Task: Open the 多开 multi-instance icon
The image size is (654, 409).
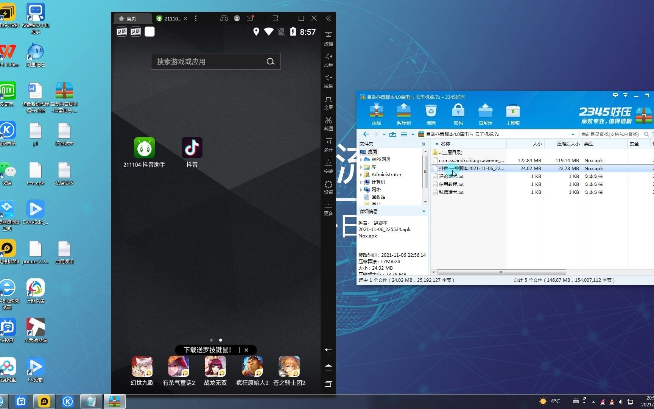Action: (328, 141)
